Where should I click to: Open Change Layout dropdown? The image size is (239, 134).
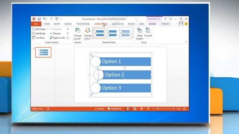(x=78, y=34)
